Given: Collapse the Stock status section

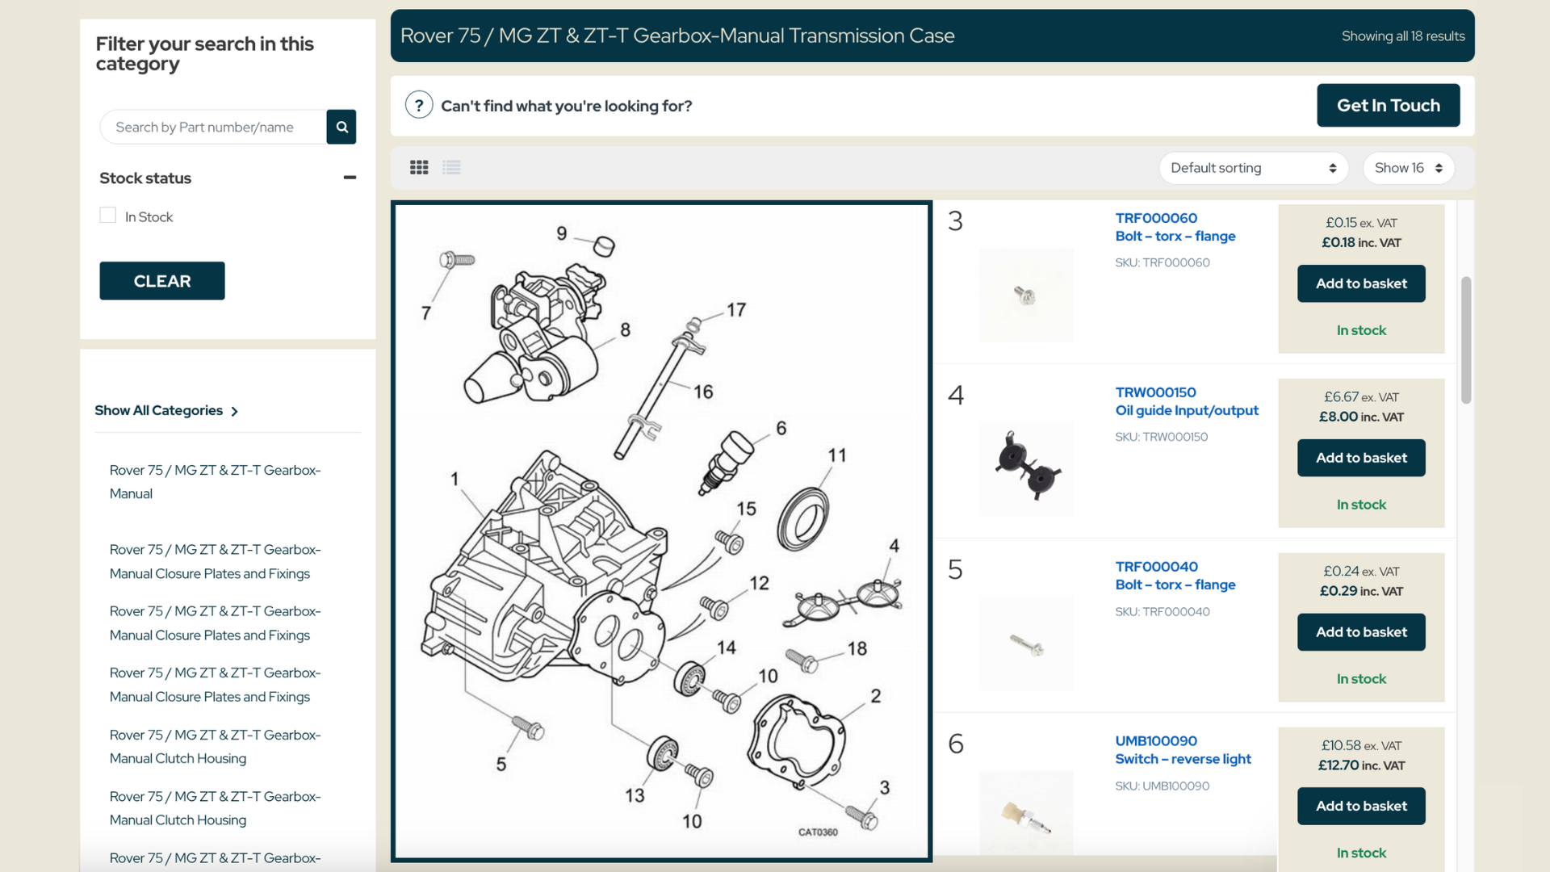Looking at the screenshot, I should pyautogui.click(x=350, y=178).
